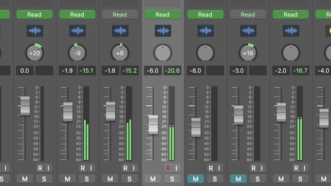Click the volume fader on the -3.0 channel
Screen dimensions: 331x186
tap(239, 115)
